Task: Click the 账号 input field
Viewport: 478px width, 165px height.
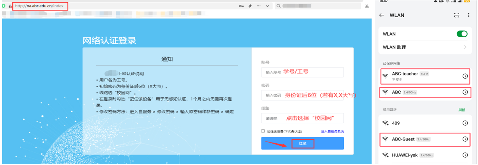Action: click(x=302, y=72)
